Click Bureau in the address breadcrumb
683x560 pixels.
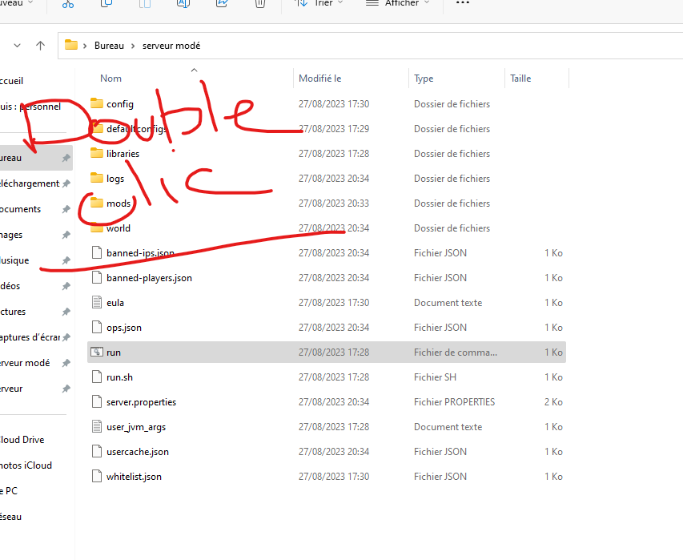tap(110, 46)
